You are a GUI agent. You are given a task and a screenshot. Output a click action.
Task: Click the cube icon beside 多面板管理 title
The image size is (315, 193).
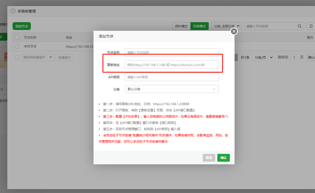tap(13, 11)
